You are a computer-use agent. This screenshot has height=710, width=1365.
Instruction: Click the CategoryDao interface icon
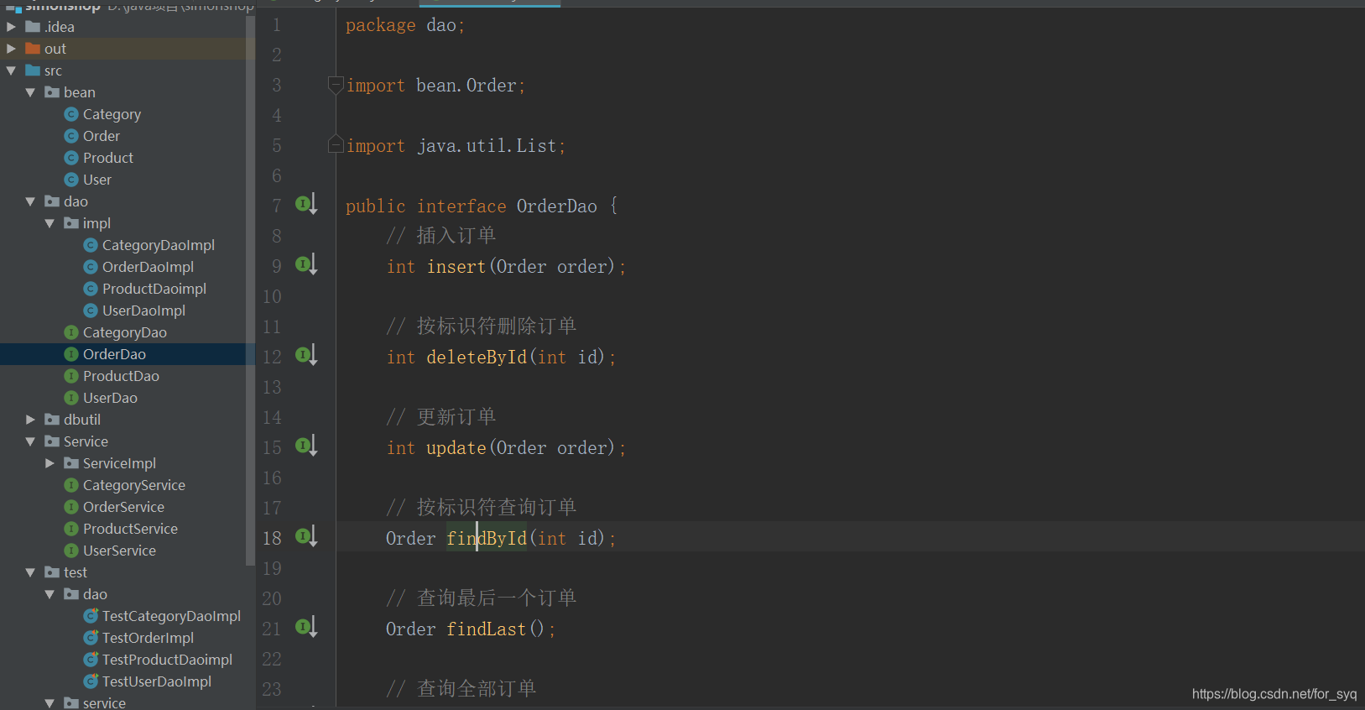[71, 332]
